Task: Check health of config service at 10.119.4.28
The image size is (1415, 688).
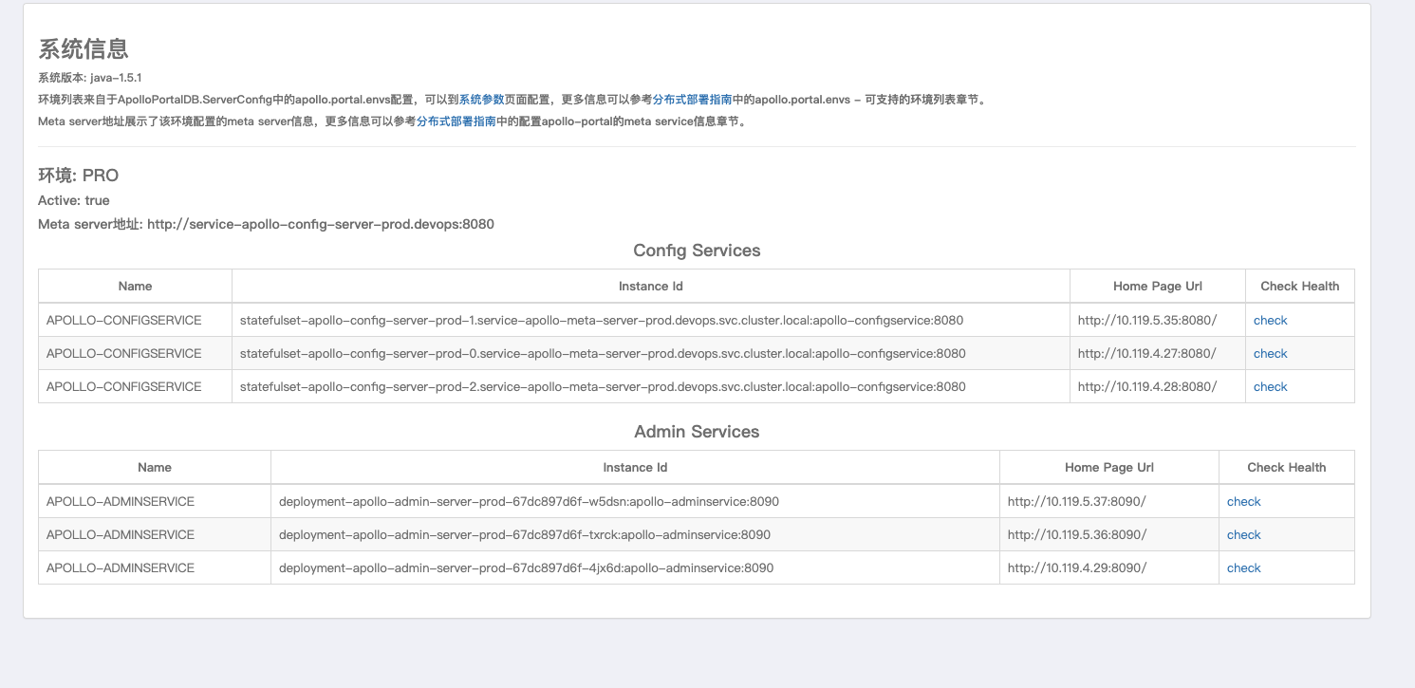Action: (x=1270, y=386)
